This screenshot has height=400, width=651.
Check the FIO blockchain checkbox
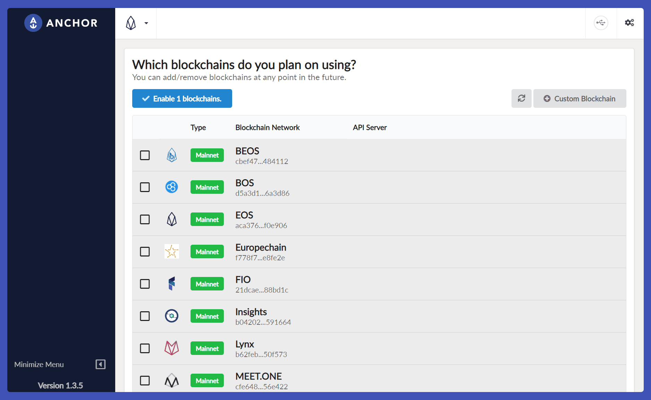click(145, 284)
